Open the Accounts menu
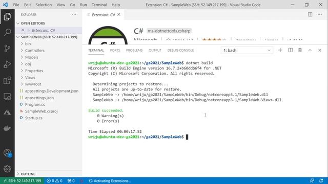The height and width of the screenshot is (184, 328). [x=7, y=153]
